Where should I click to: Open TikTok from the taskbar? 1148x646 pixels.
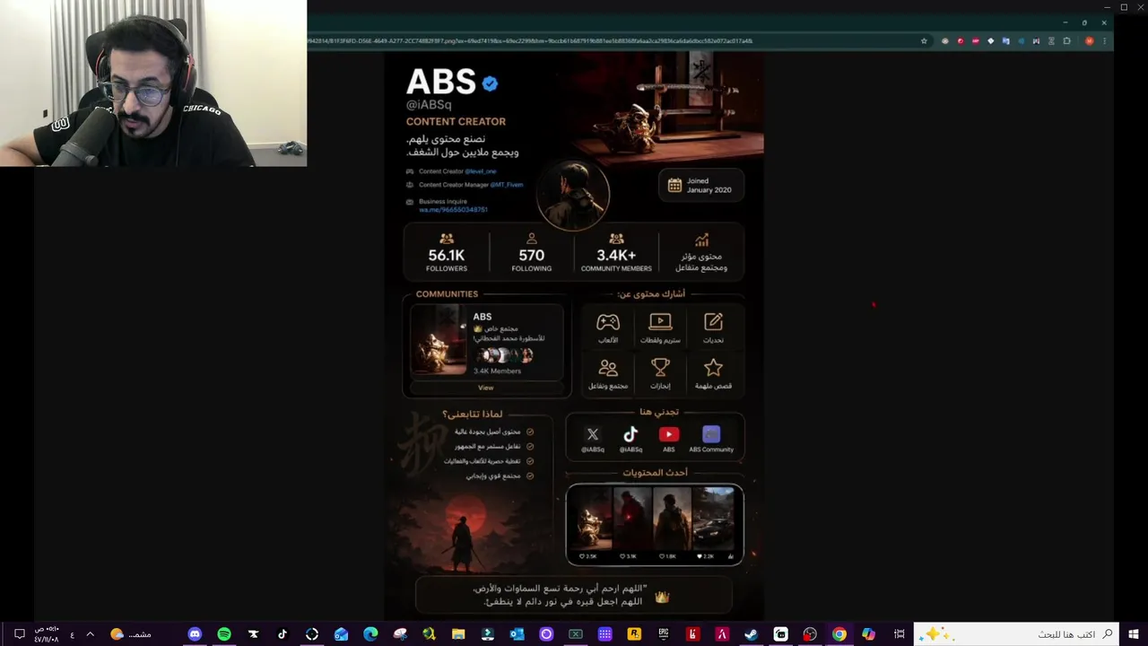coord(283,634)
